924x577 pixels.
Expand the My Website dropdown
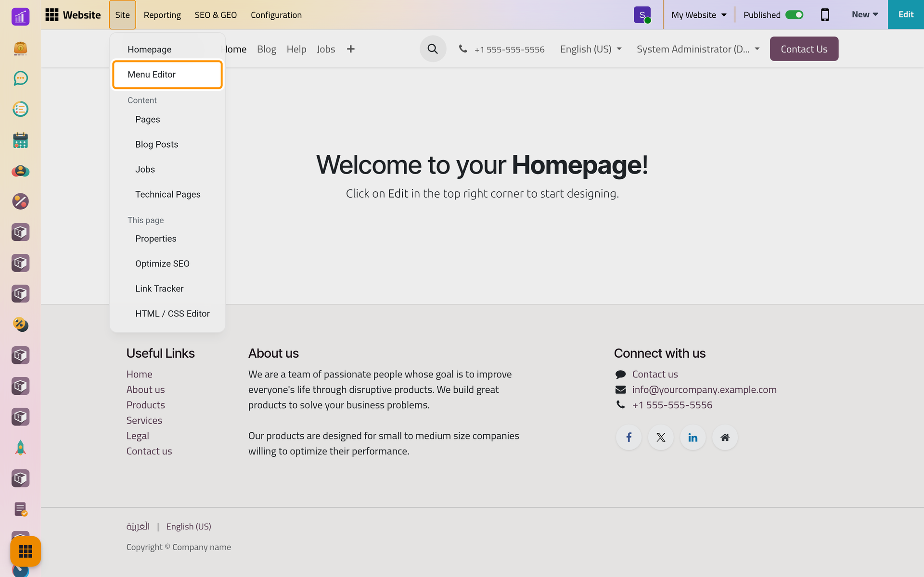point(699,15)
